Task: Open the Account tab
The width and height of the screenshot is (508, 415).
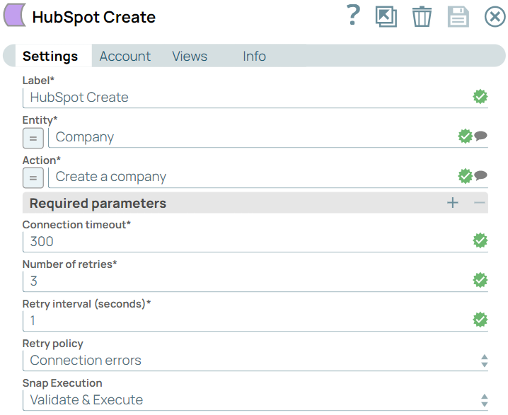Action: (125, 56)
